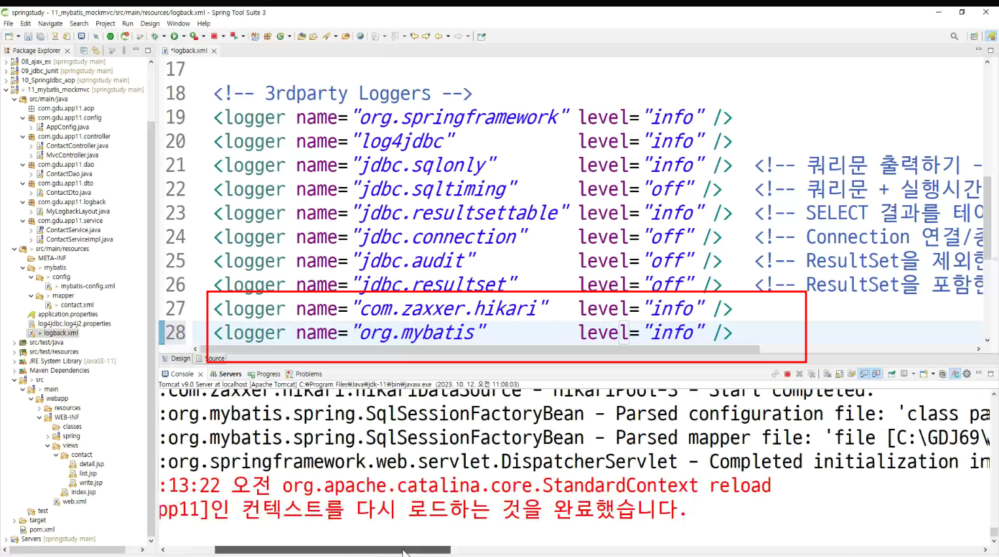Viewport: 999px width, 557px height.
Task: Toggle console Scroll Lock
Action: (839, 374)
